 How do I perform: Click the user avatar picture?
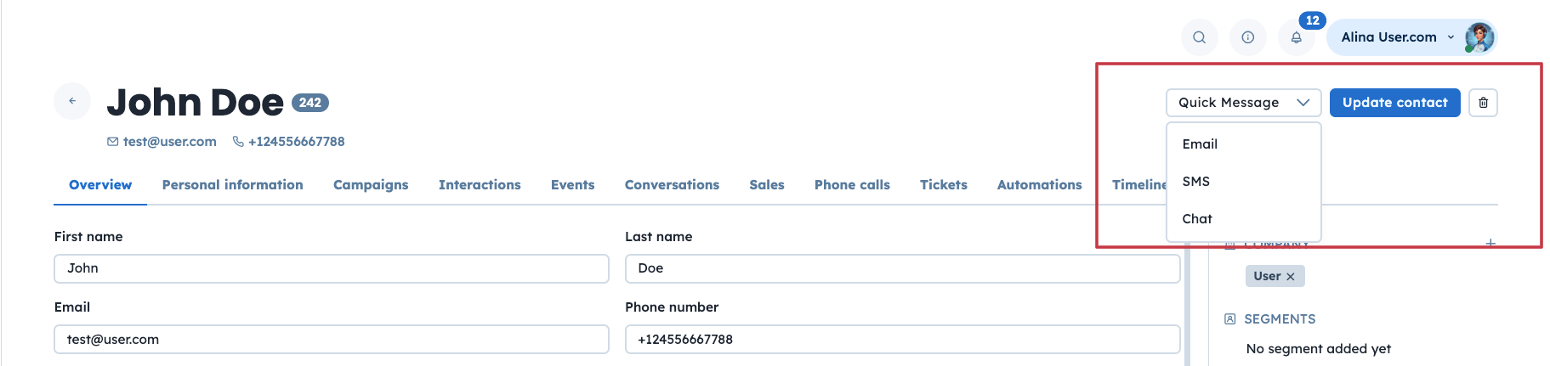tap(1479, 37)
